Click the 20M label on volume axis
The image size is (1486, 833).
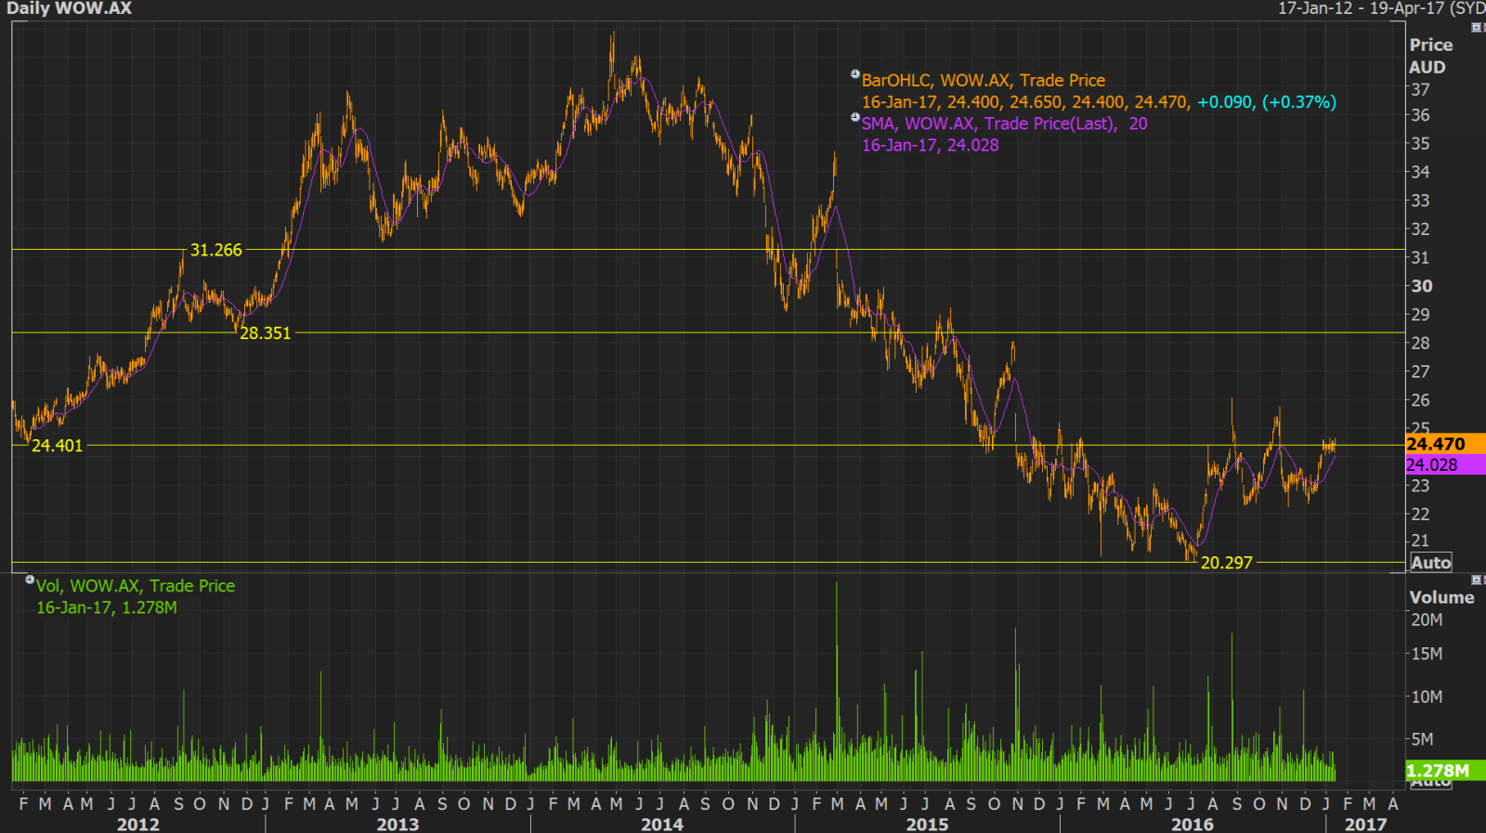(1427, 619)
